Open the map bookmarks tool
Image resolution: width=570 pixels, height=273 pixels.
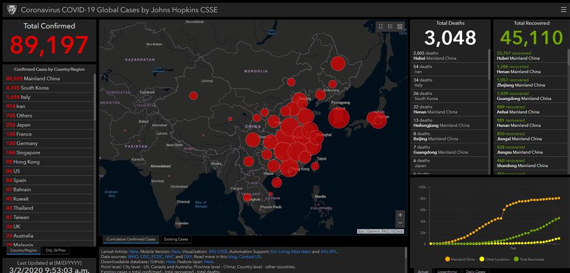(x=381, y=27)
